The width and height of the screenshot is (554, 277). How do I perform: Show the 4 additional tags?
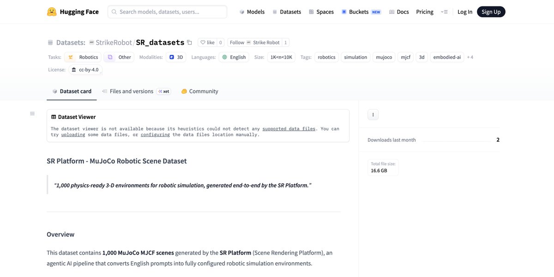pyautogui.click(x=470, y=57)
